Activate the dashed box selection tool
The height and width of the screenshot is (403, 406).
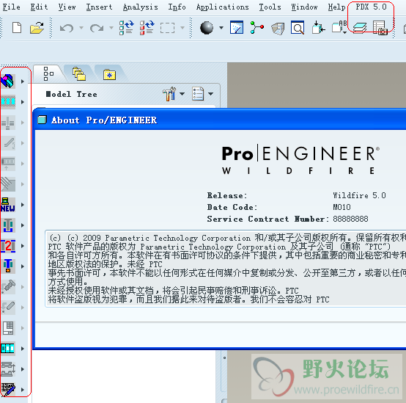[x=167, y=28]
